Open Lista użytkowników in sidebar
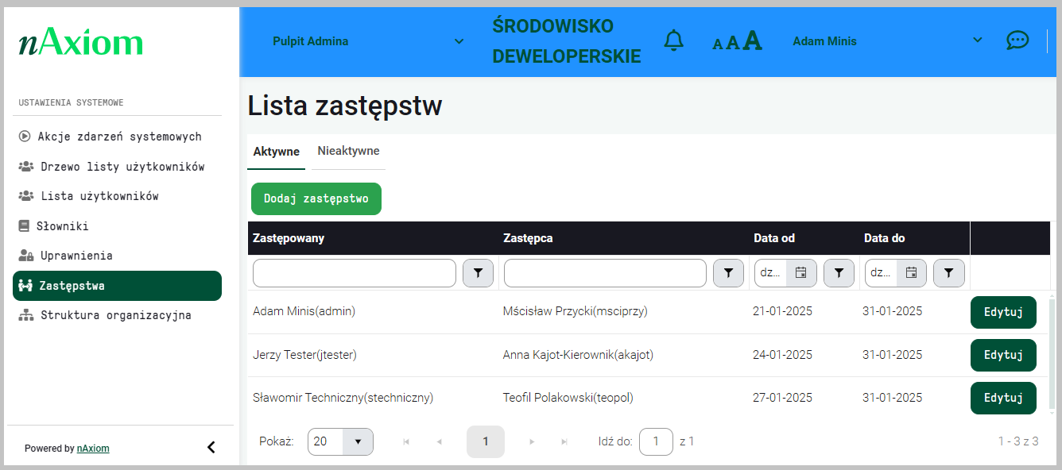Screen dimensions: 1062x470 (118, 196)
